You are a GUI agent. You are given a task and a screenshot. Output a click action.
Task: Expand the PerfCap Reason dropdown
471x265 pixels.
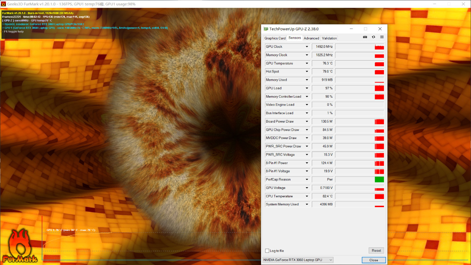pyautogui.click(x=307, y=179)
